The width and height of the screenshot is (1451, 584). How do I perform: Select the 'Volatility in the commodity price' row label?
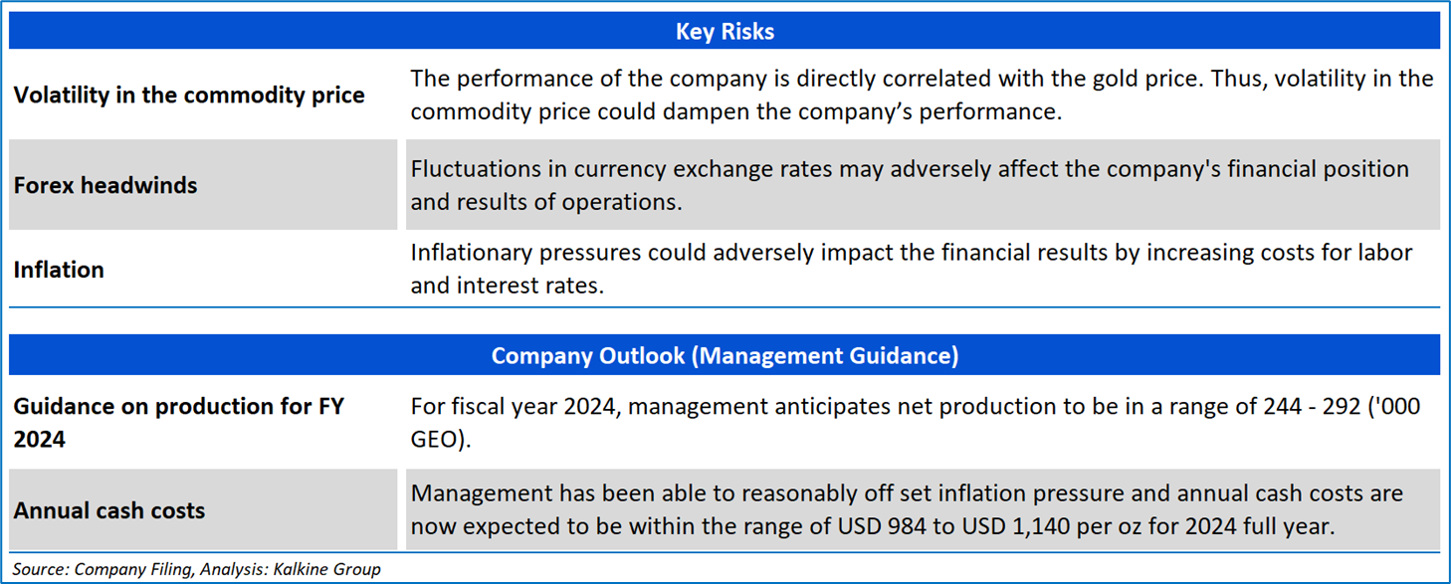[x=189, y=96]
